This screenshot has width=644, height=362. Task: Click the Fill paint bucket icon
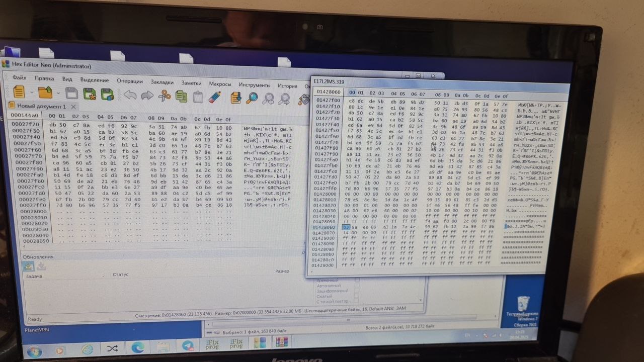point(303,99)
